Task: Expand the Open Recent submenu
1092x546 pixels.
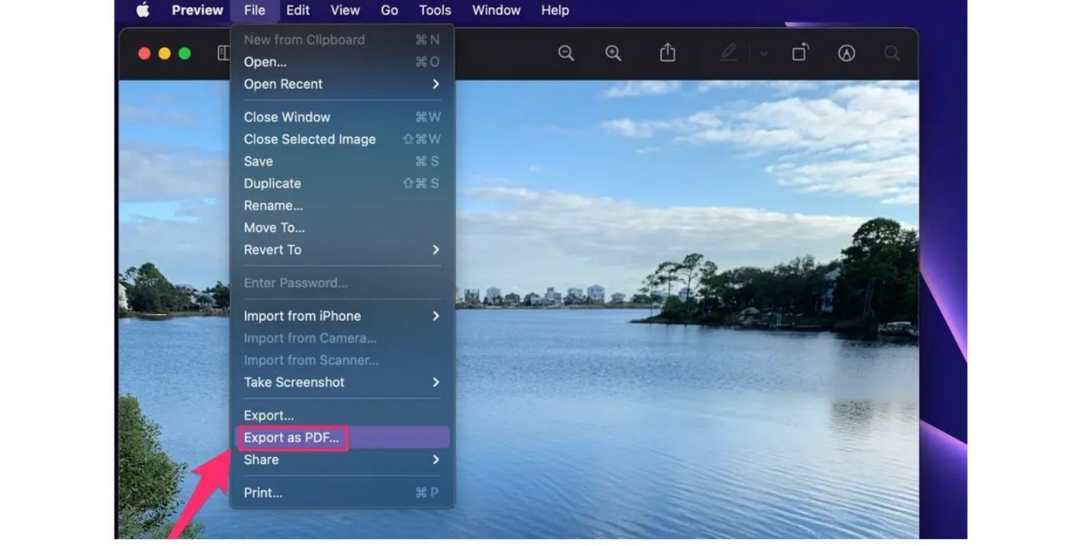Action: click(341, 84)
